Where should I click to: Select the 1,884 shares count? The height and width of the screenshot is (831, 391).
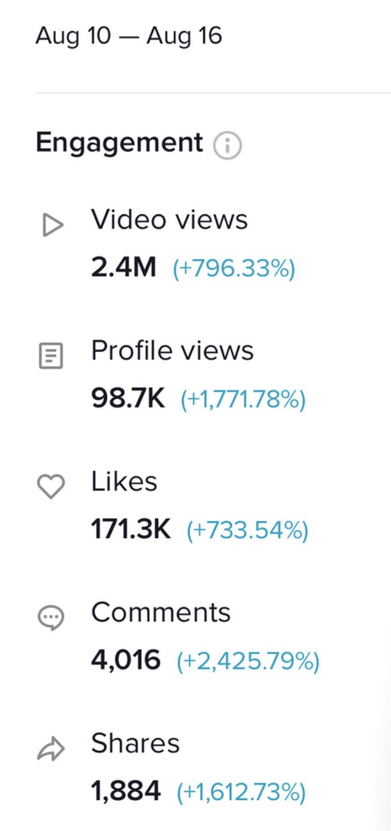(x=126, y=792)
